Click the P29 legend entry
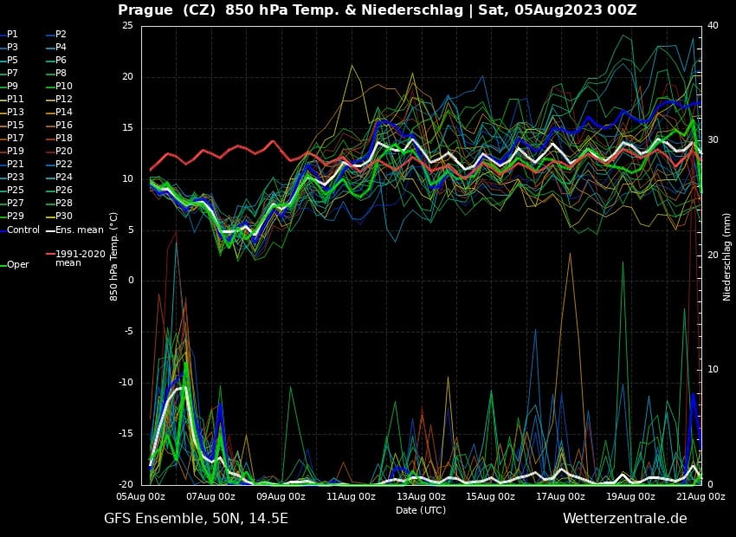The image size is (736, 537). pyautogui.click(x=15, y=217)
